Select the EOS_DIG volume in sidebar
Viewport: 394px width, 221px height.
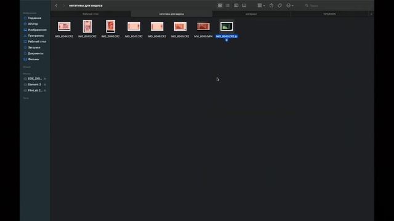pyautogui.click(x=34, y=79)
